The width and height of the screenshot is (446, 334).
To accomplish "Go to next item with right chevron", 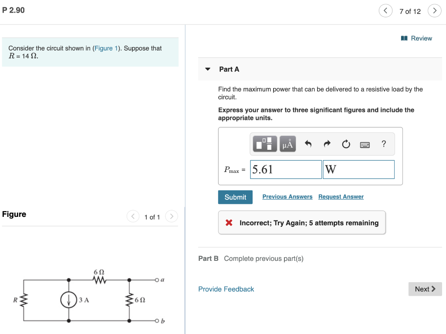I will (435, 10).
